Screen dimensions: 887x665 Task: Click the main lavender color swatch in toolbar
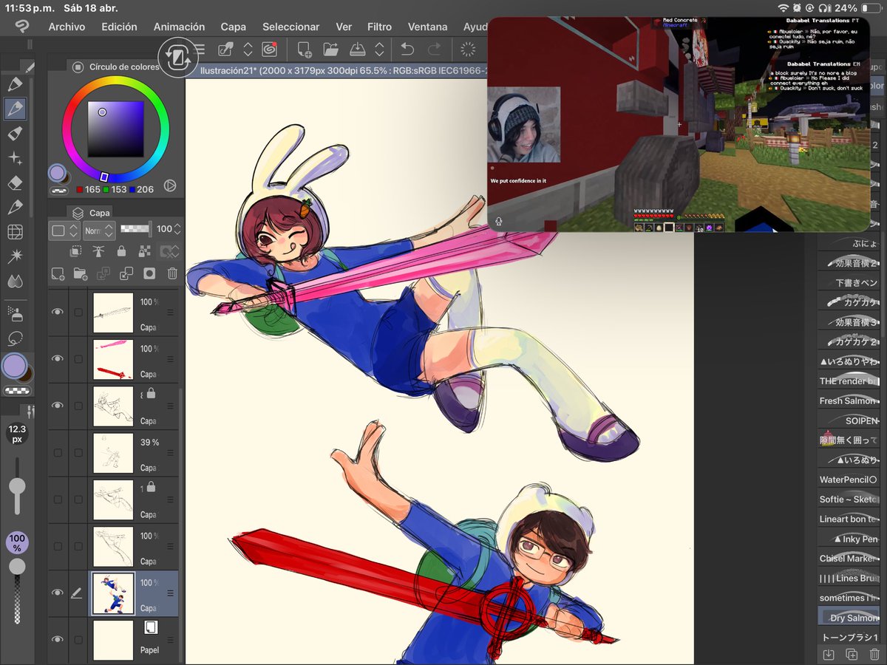(14, 366)
